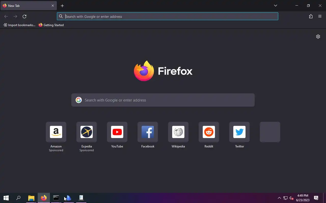Screen dimensions: 326x203
Task: Open the Firefox extensions puzzle icon
Action: [311, 16]
